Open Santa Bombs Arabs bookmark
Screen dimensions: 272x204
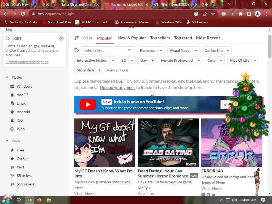tap(21, 22)
